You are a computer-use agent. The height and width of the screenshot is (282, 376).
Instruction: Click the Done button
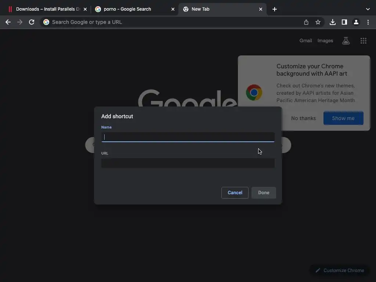pyautogui.click(x=264, y=192)
